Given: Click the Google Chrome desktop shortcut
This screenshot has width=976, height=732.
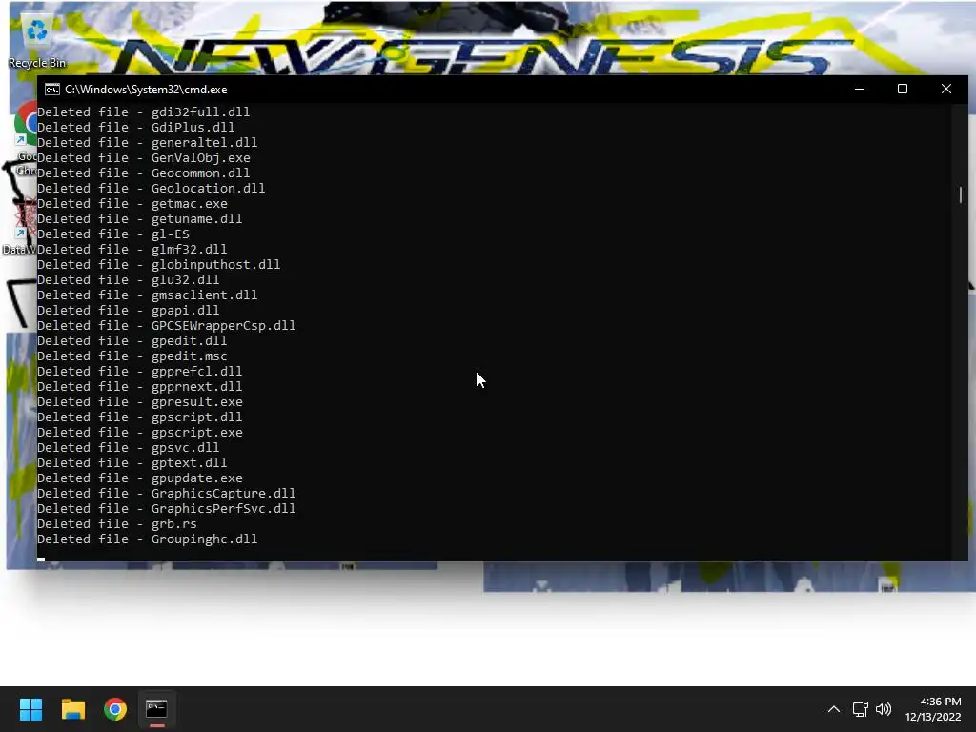Looking at the screenshot, I should click(26, 140).
